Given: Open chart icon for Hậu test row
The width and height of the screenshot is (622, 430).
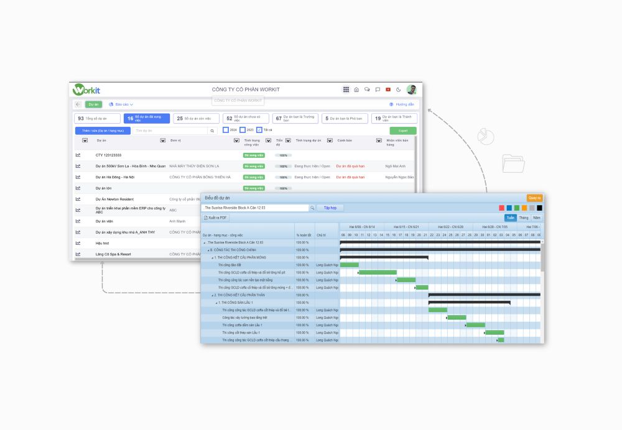Looking at the screenshot, I should tap(78, 243).
